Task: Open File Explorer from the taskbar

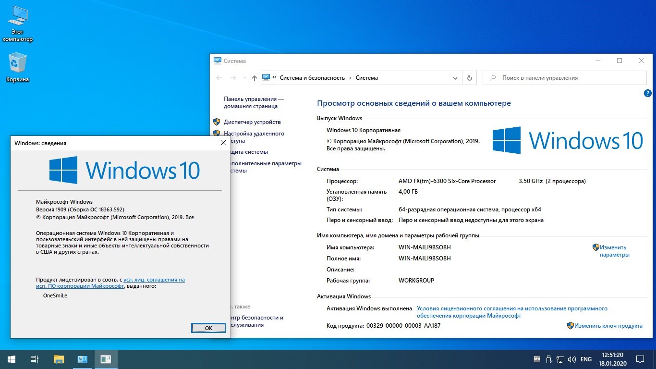Action: point(59,359)
